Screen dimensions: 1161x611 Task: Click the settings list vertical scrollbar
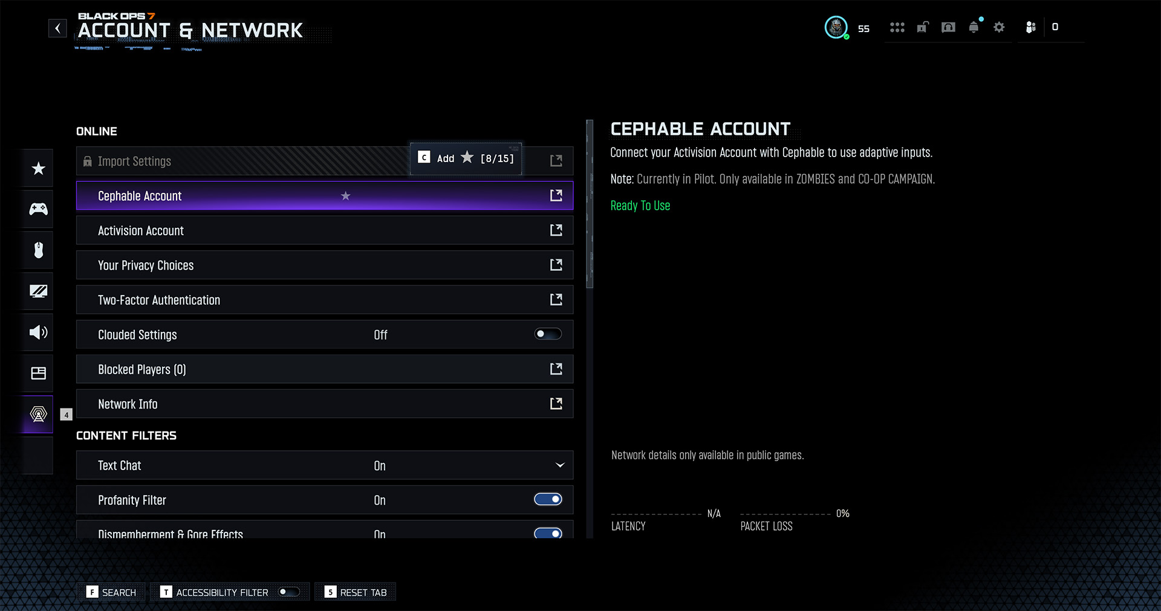click(x=590, y=205)
